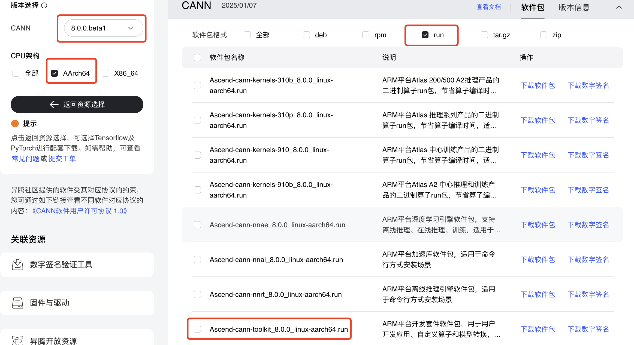Screen dimensions: 634x345
Task: Uncheck the AArch64 architecture checkbox
Action: click(x=55, y=73)
